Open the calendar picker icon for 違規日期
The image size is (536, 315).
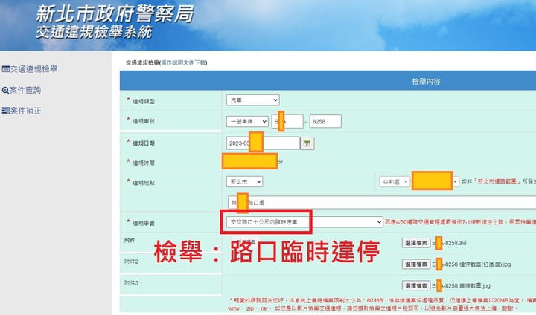(307, 143)
